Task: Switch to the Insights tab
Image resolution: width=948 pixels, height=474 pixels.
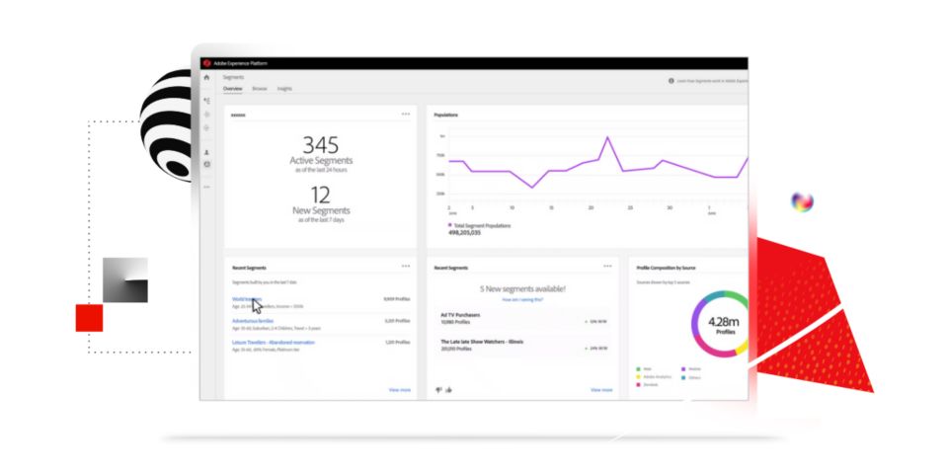Action: pos(284,89)
